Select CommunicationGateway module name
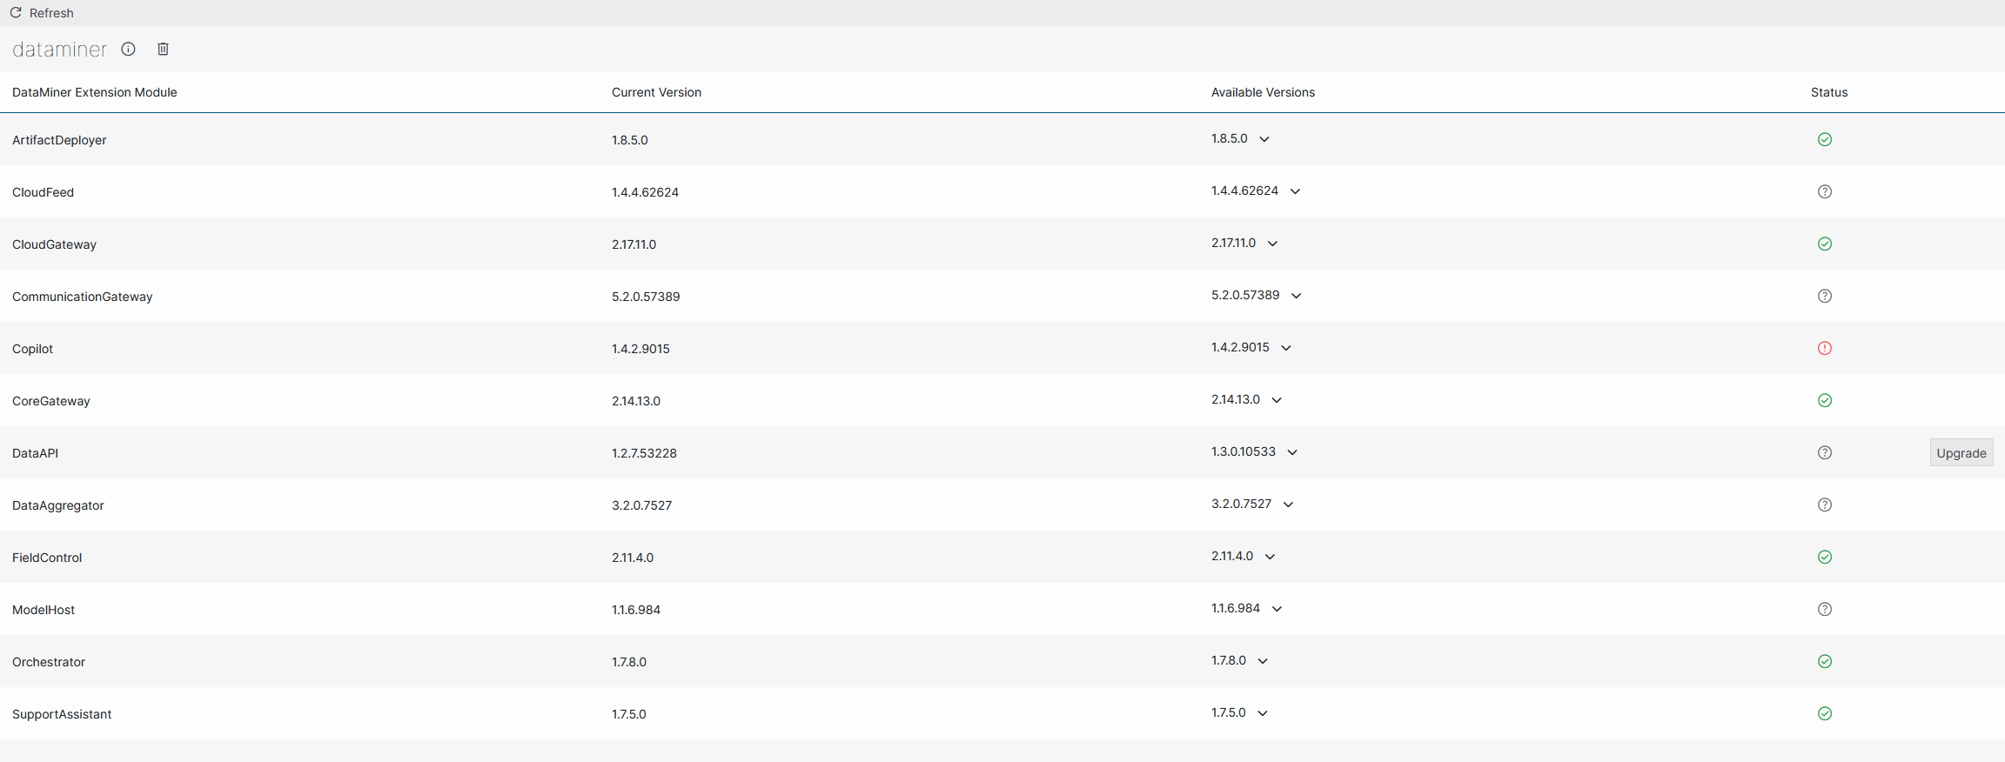This screenshot has height=762, width=2005. [x=82, y=297]
